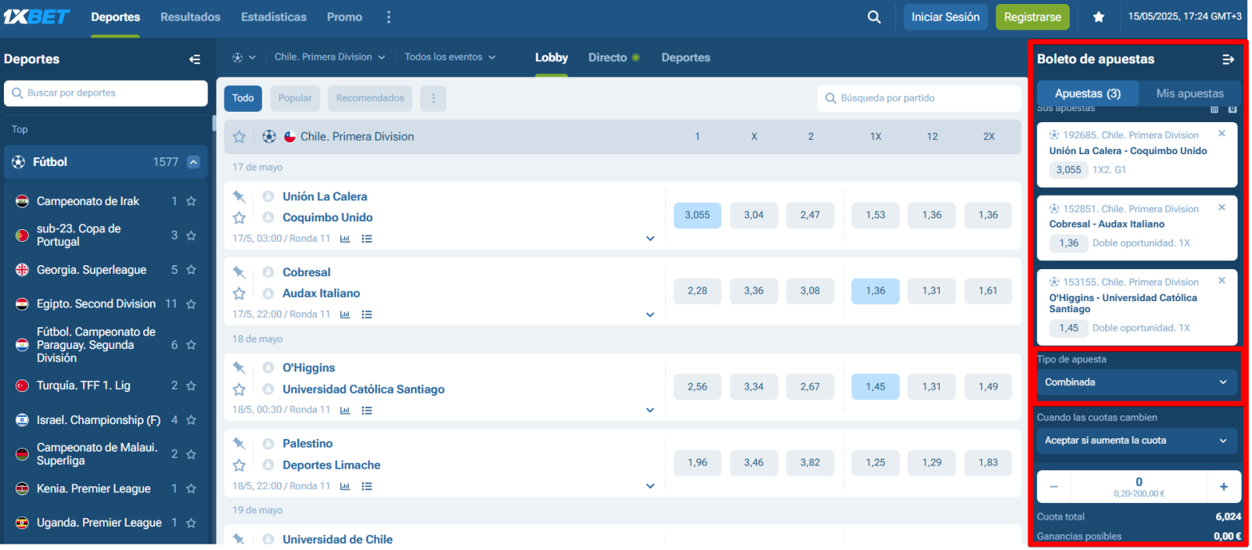Open favorites star in top header

pyautogui.click(x=1099, y=16)
